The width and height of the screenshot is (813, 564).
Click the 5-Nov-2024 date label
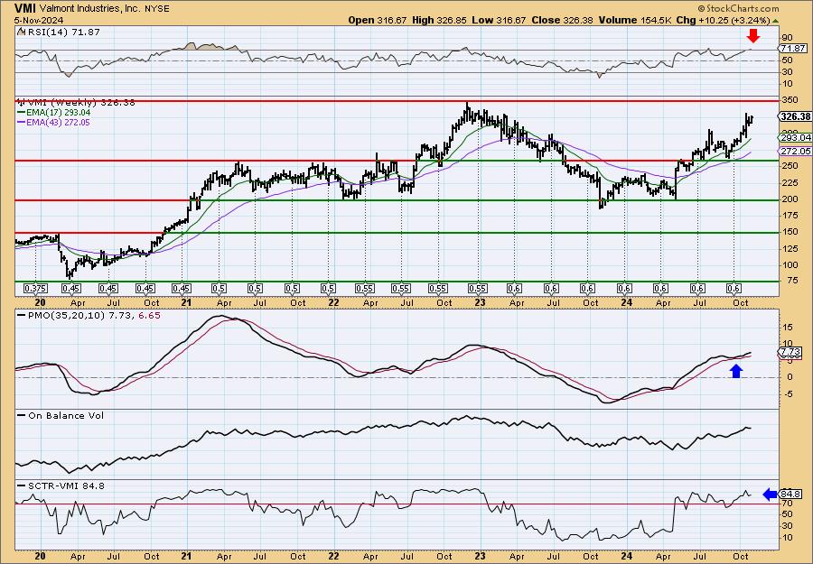pos(39,20)
